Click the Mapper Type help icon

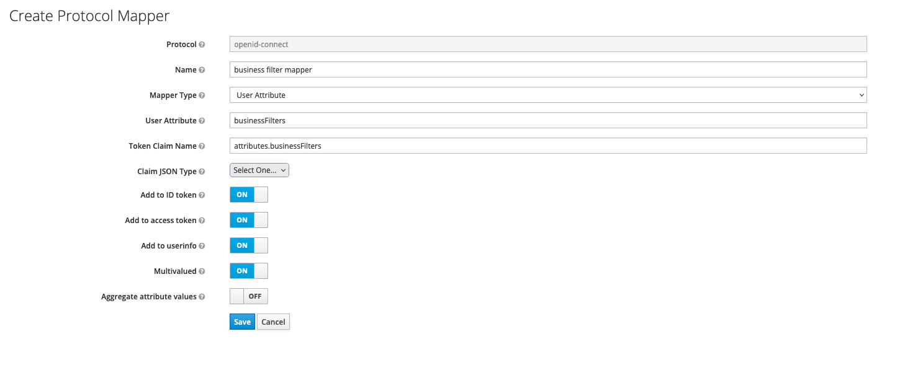202,95
